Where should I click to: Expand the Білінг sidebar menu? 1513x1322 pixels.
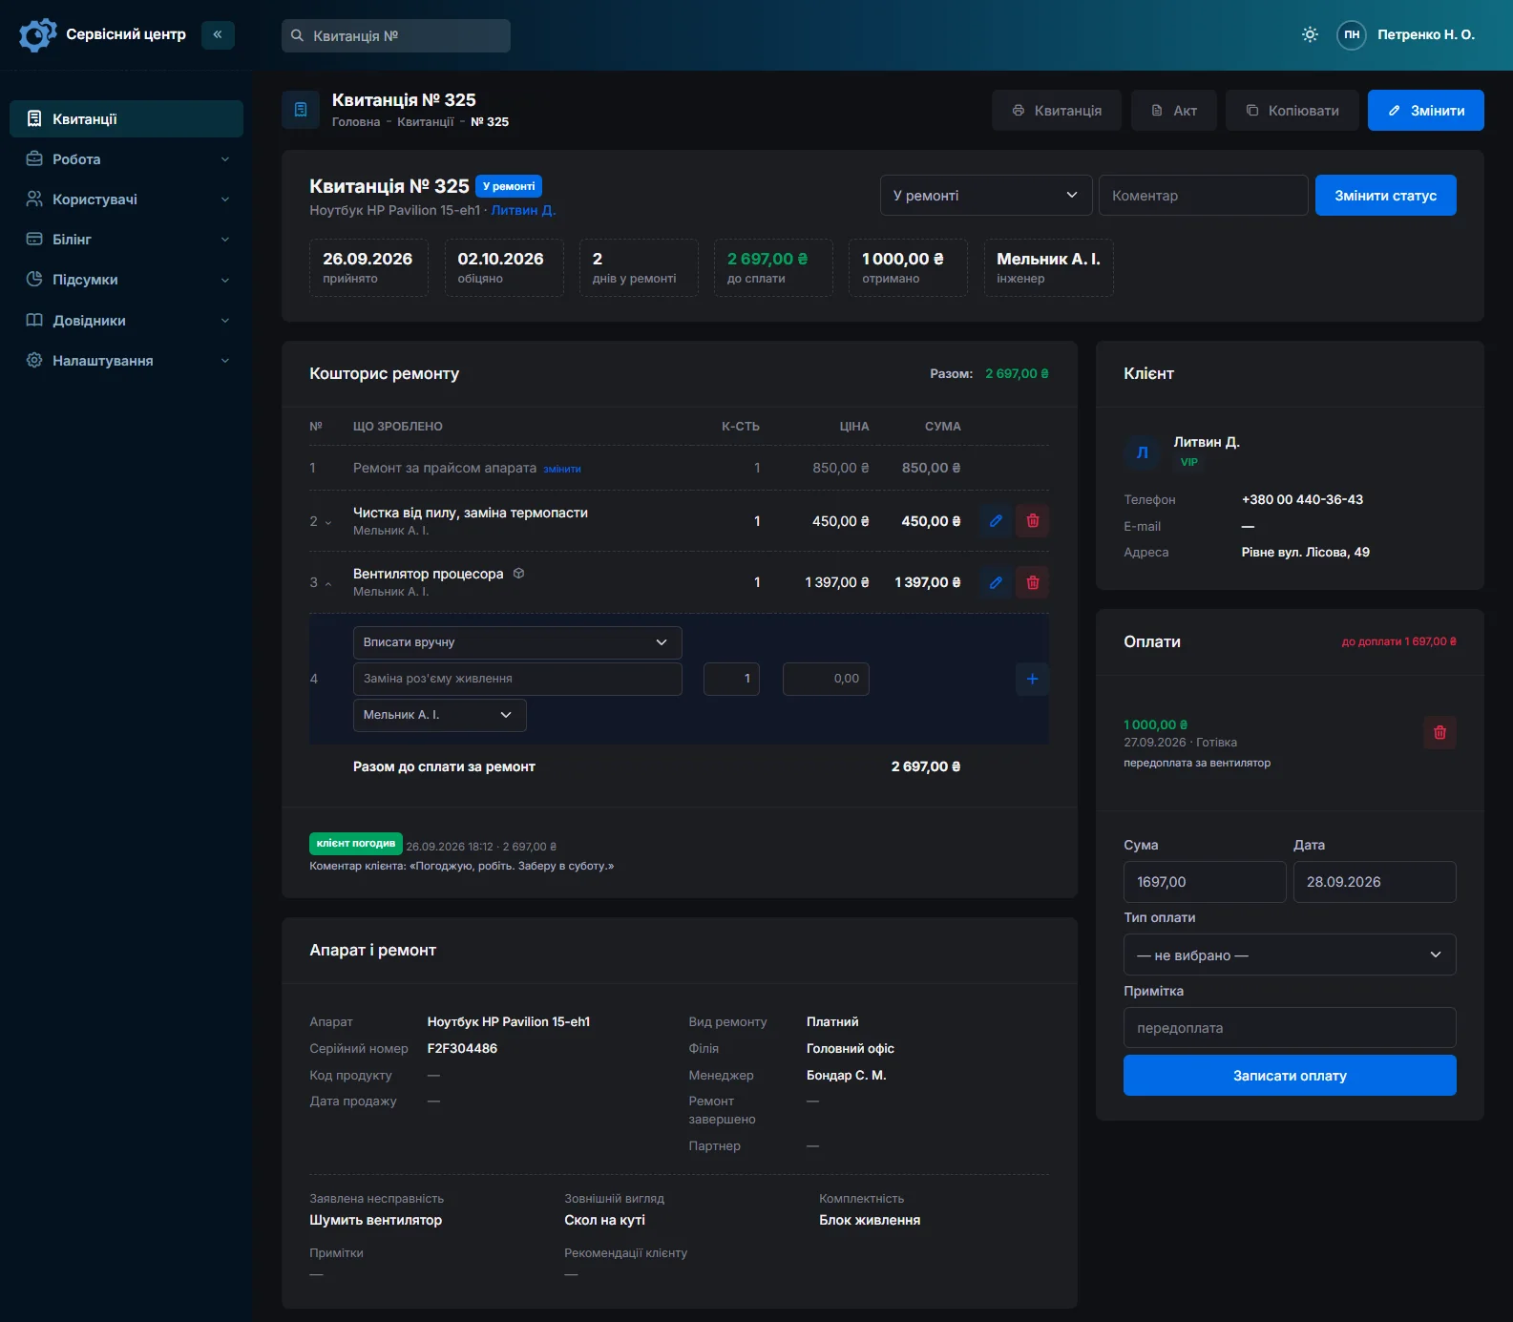coord(126,240)
